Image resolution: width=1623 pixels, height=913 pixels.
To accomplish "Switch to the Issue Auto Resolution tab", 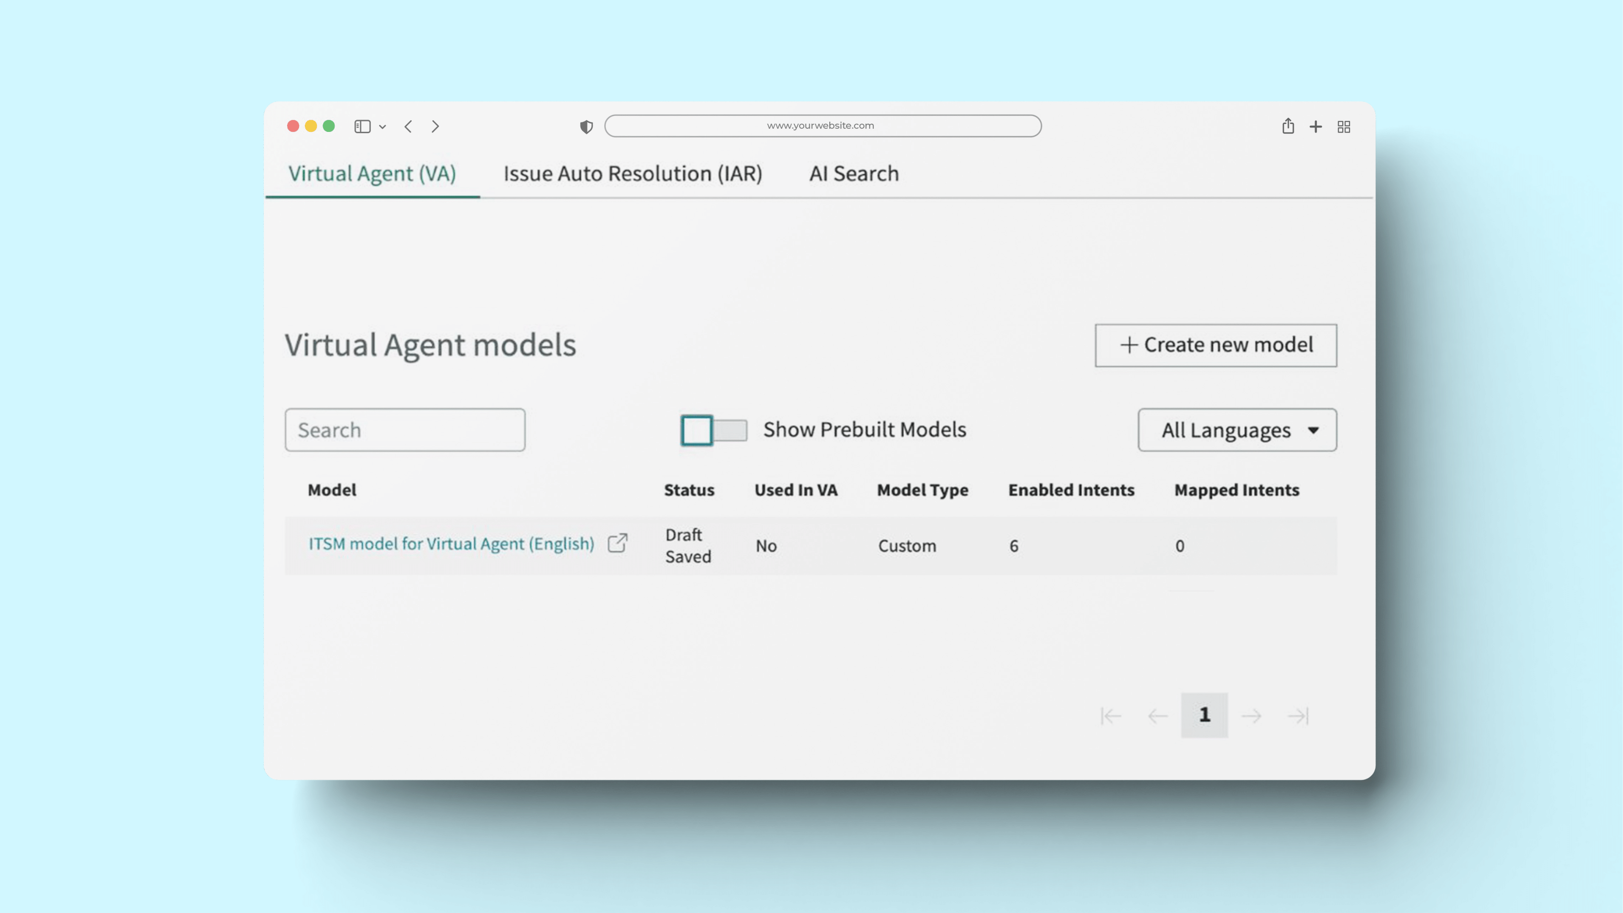I will pyautogui.click(x=633, y=173).
